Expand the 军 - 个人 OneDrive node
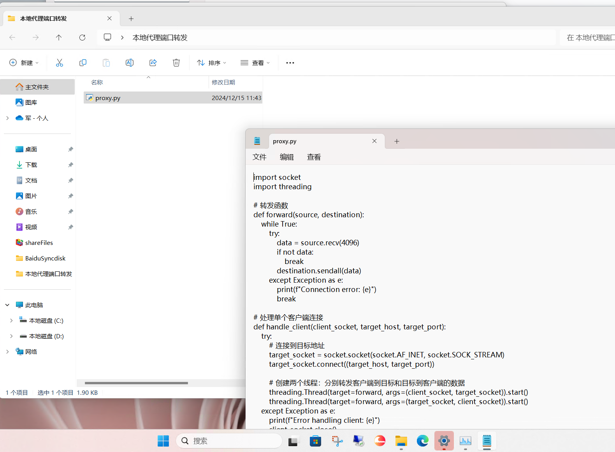 pos(7,118)
